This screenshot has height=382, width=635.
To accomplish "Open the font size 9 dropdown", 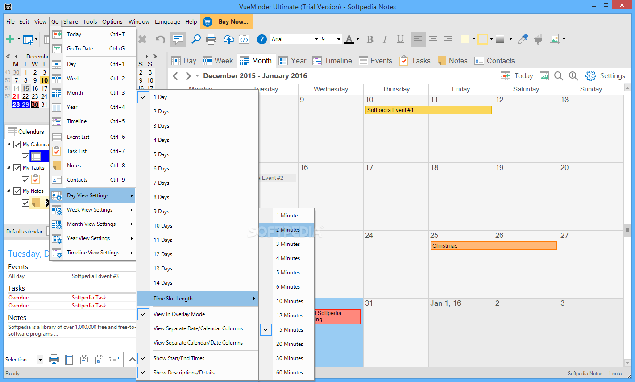I will [x=339, y=39].
